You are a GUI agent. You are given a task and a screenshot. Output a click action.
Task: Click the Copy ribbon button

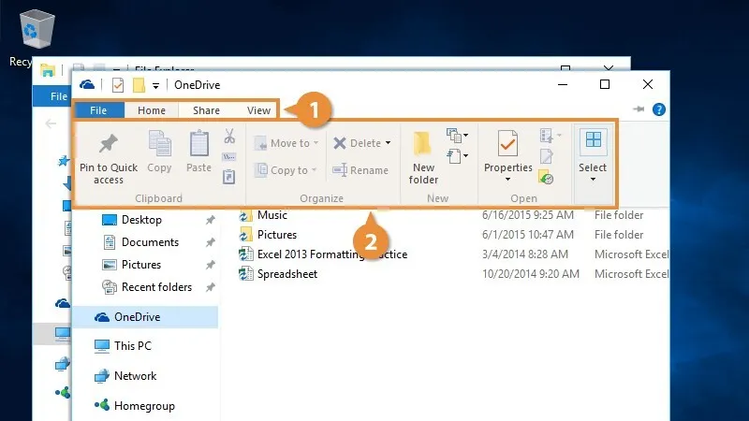pos(159,152)
